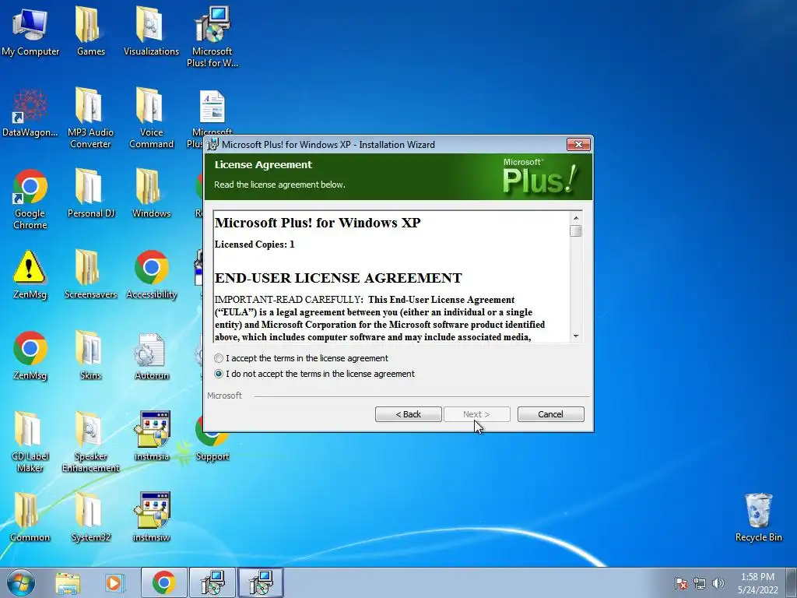
Task: Open the Skins folder
Action: (x=90, y=355)
